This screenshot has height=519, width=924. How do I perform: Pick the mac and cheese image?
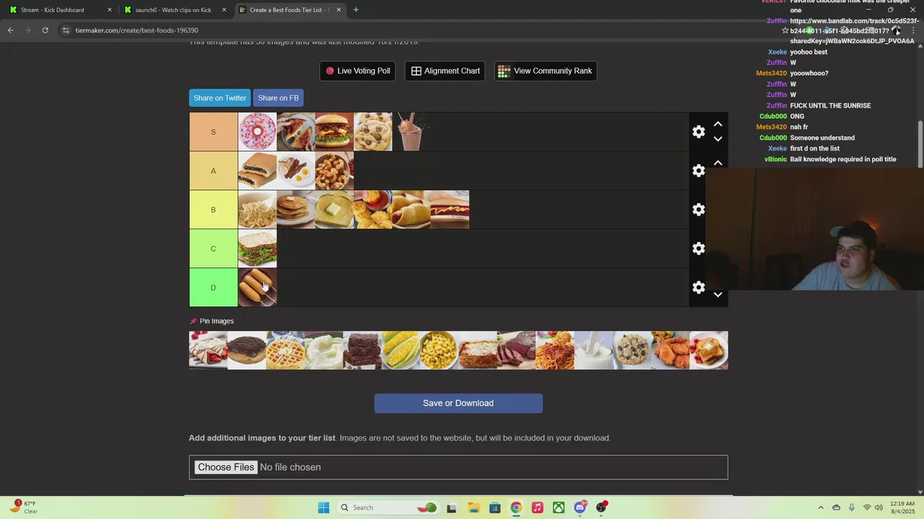click(x=439, y=350)
